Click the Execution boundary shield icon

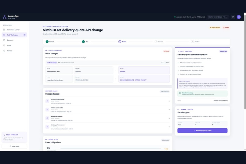click(x=180, y=93)
